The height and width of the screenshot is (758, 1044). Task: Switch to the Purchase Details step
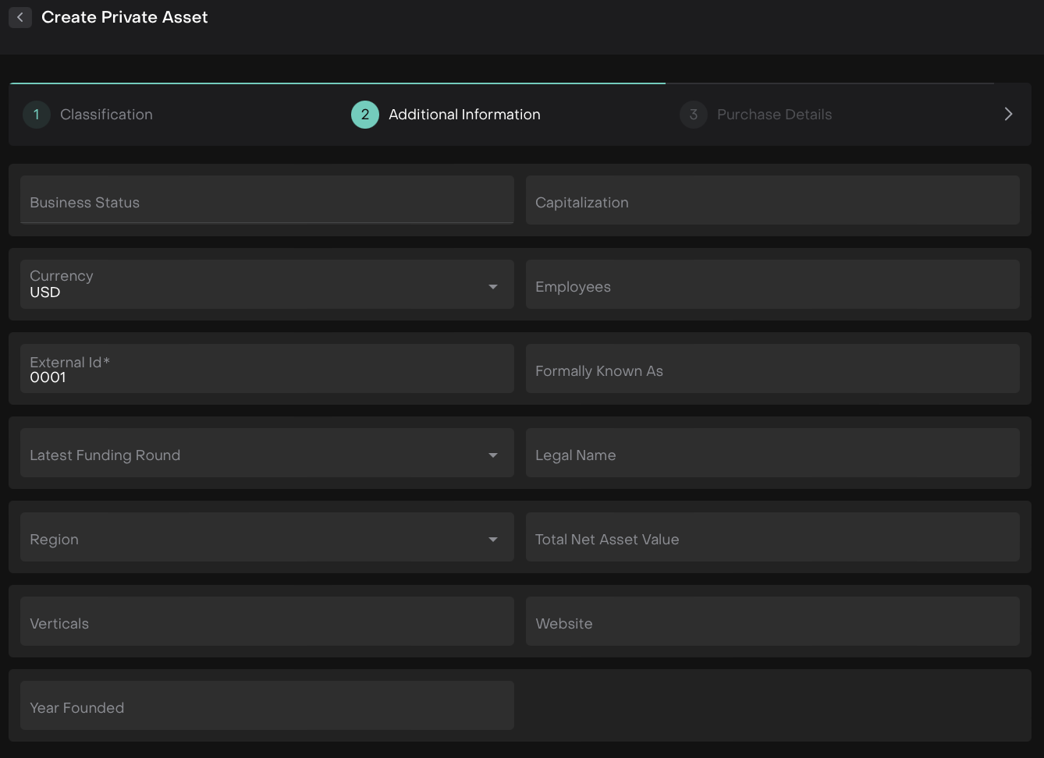[x=774, y=115]
